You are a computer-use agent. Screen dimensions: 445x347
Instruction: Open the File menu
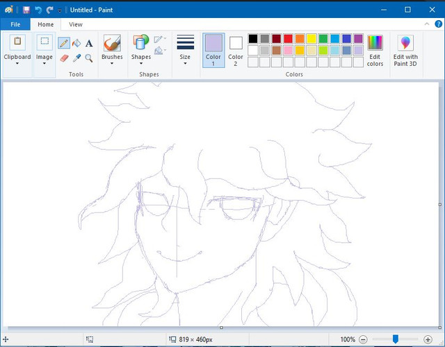tap(15, 24)
